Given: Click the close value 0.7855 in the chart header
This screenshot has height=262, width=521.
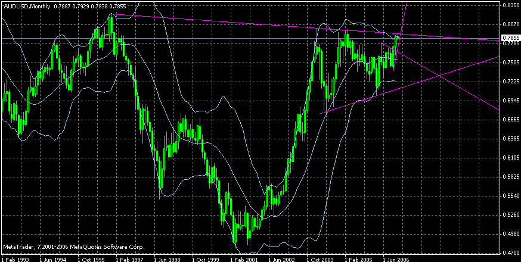Looking at the screenshot, I should [x=116, y=7].
